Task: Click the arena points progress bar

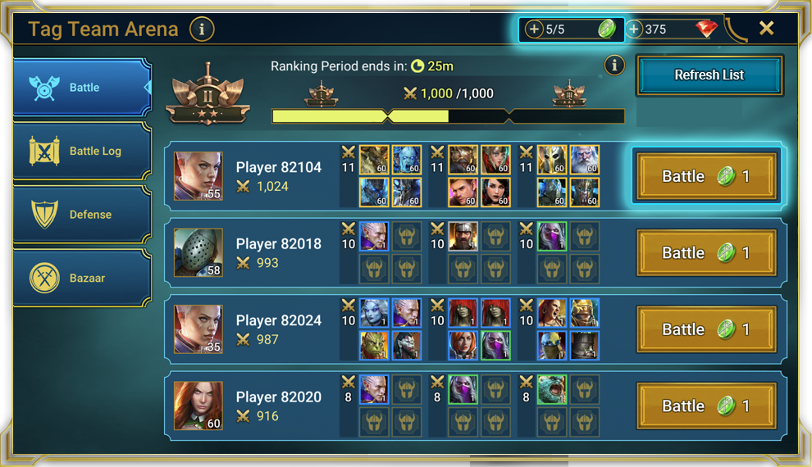Action: pyautogui.click(x=448, y=116)
